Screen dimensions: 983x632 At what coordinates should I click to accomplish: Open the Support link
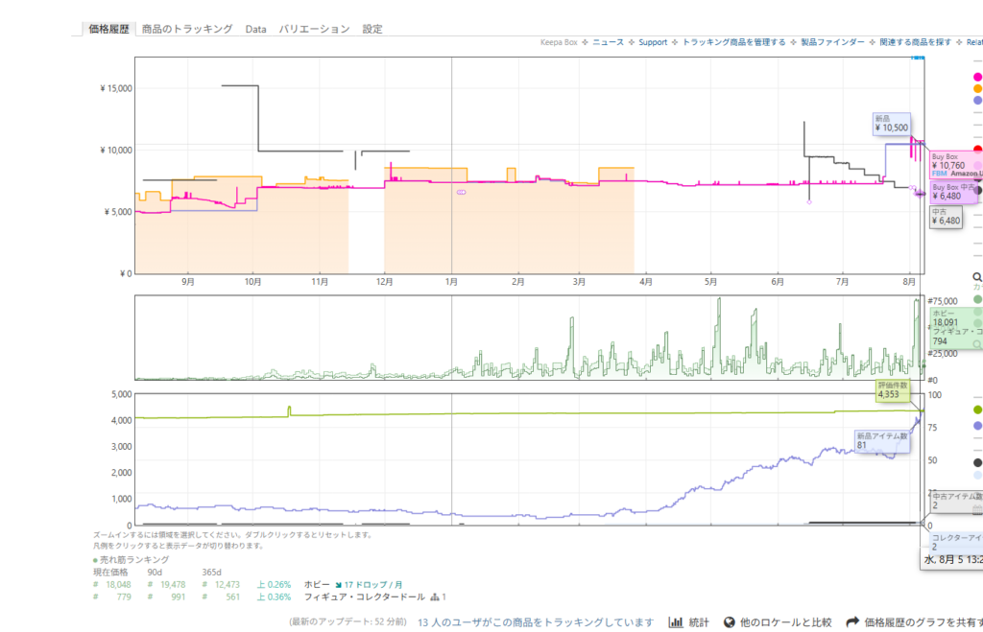click(653, 42)
